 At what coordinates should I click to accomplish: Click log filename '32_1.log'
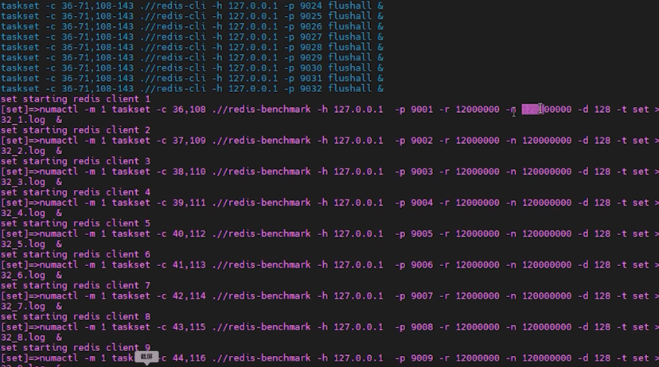[23, 120]
